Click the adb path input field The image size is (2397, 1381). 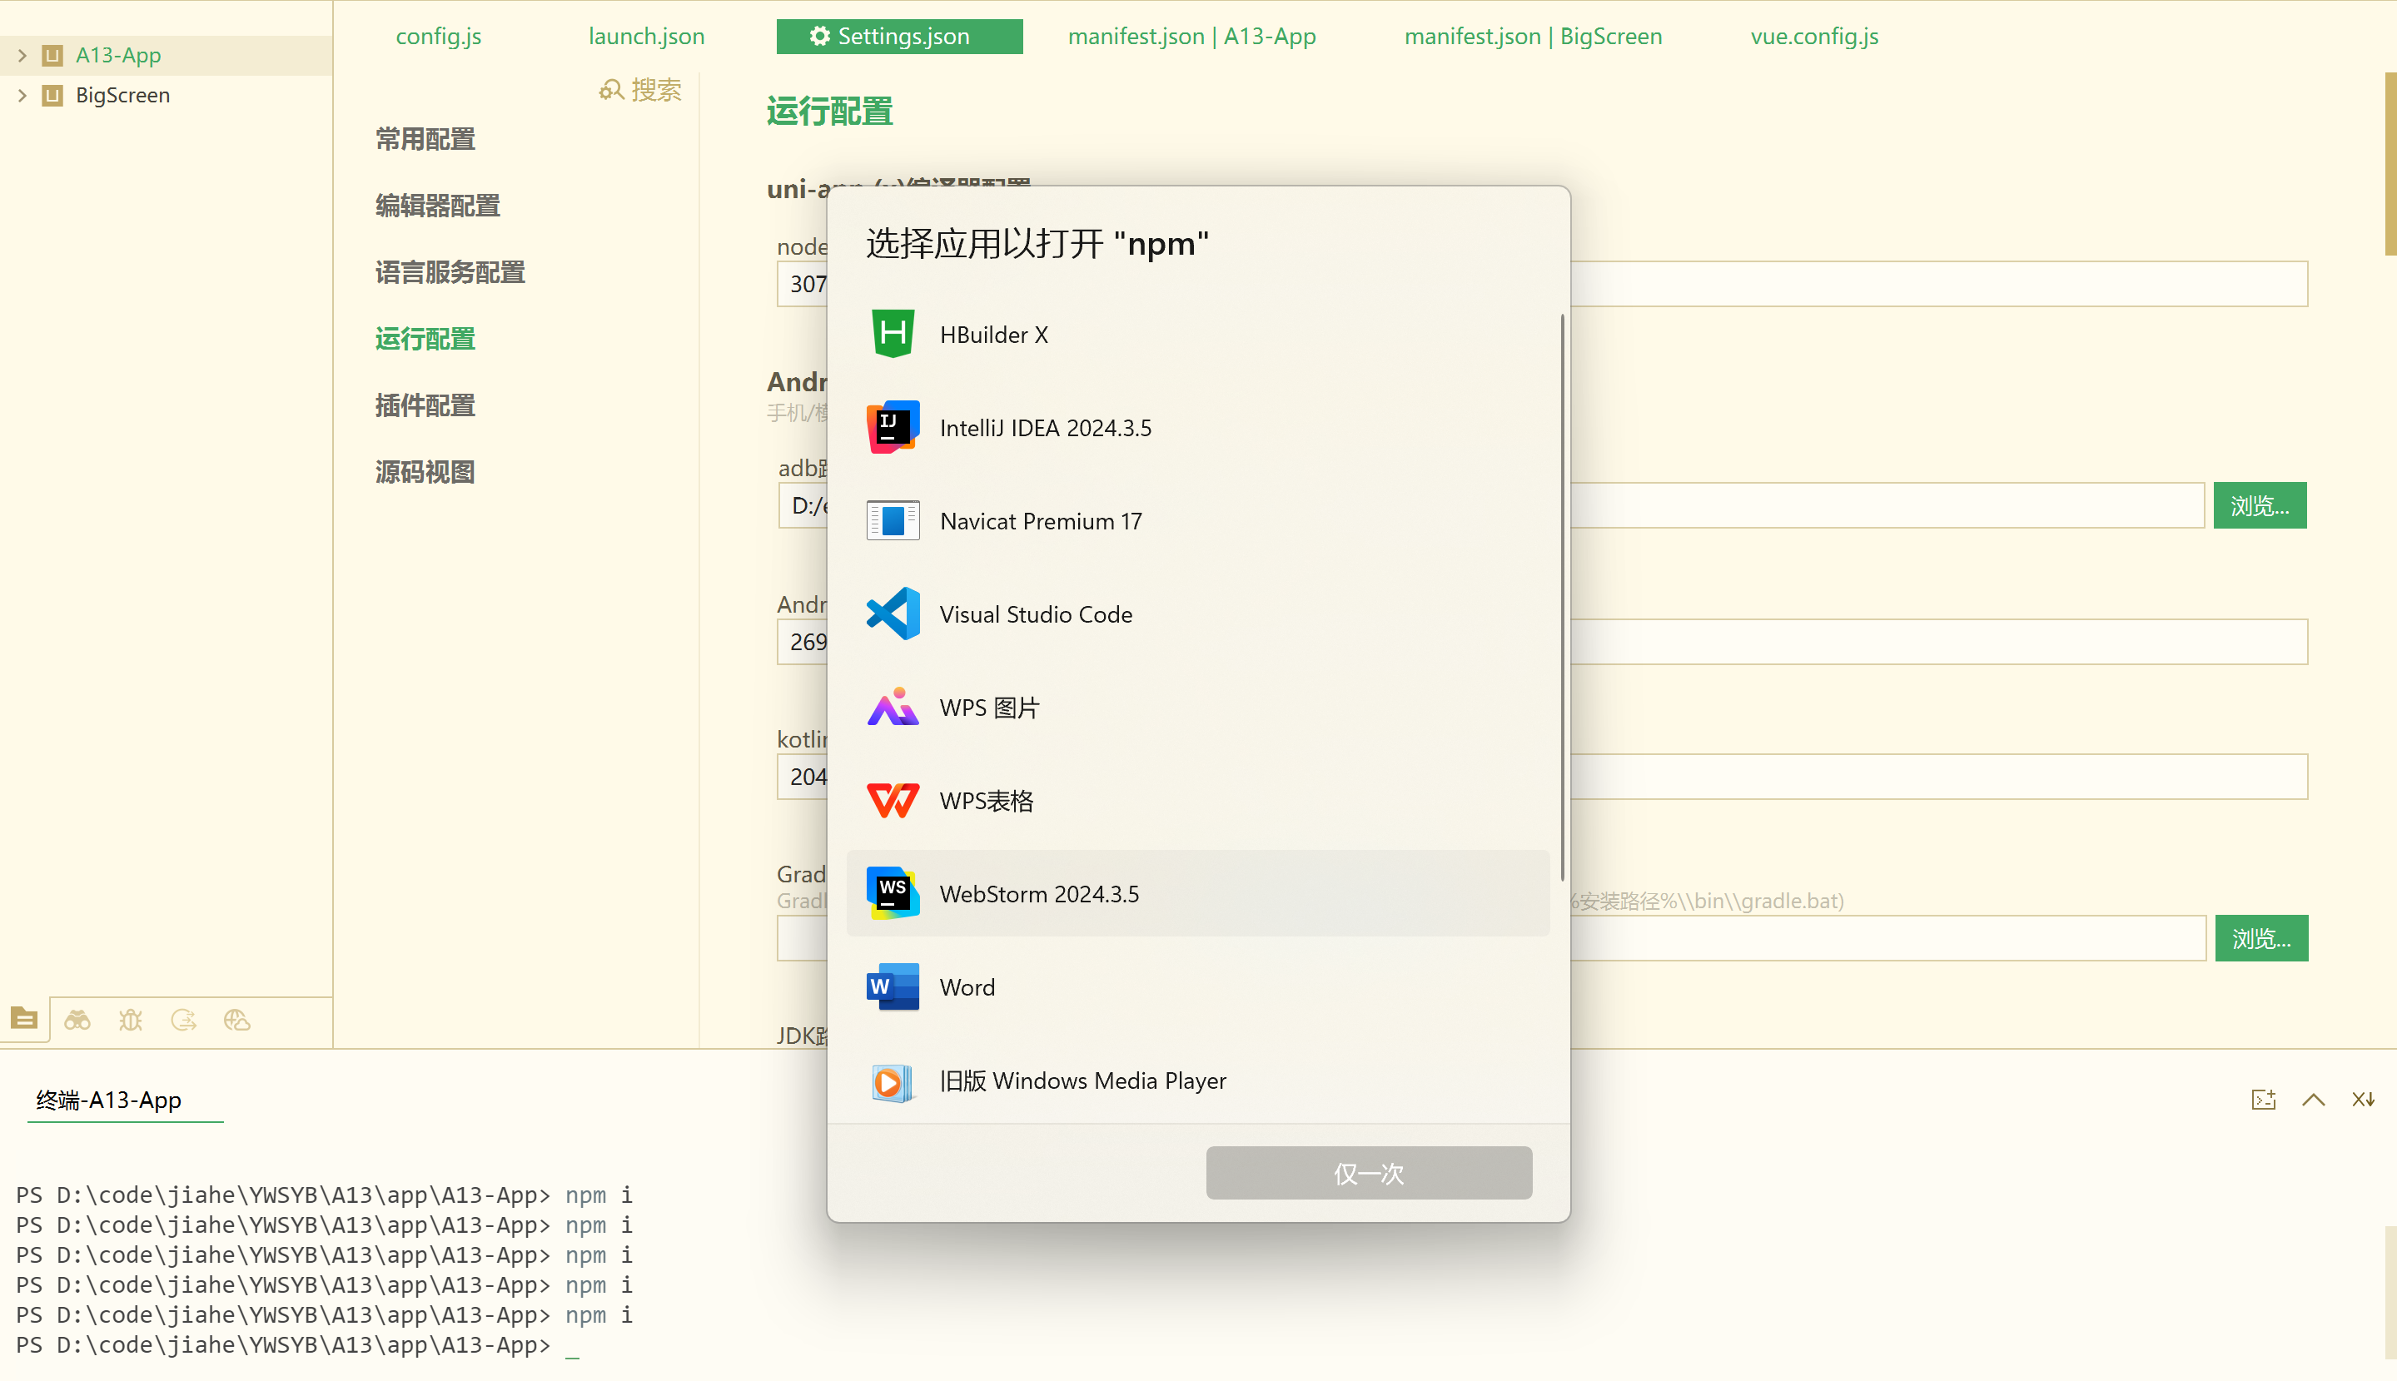(x=1491, y=504)
